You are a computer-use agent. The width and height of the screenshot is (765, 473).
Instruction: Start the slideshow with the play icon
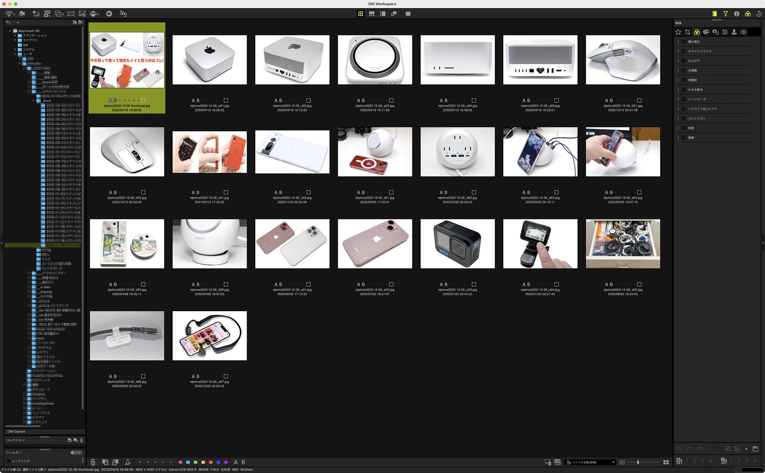[109, 14]
